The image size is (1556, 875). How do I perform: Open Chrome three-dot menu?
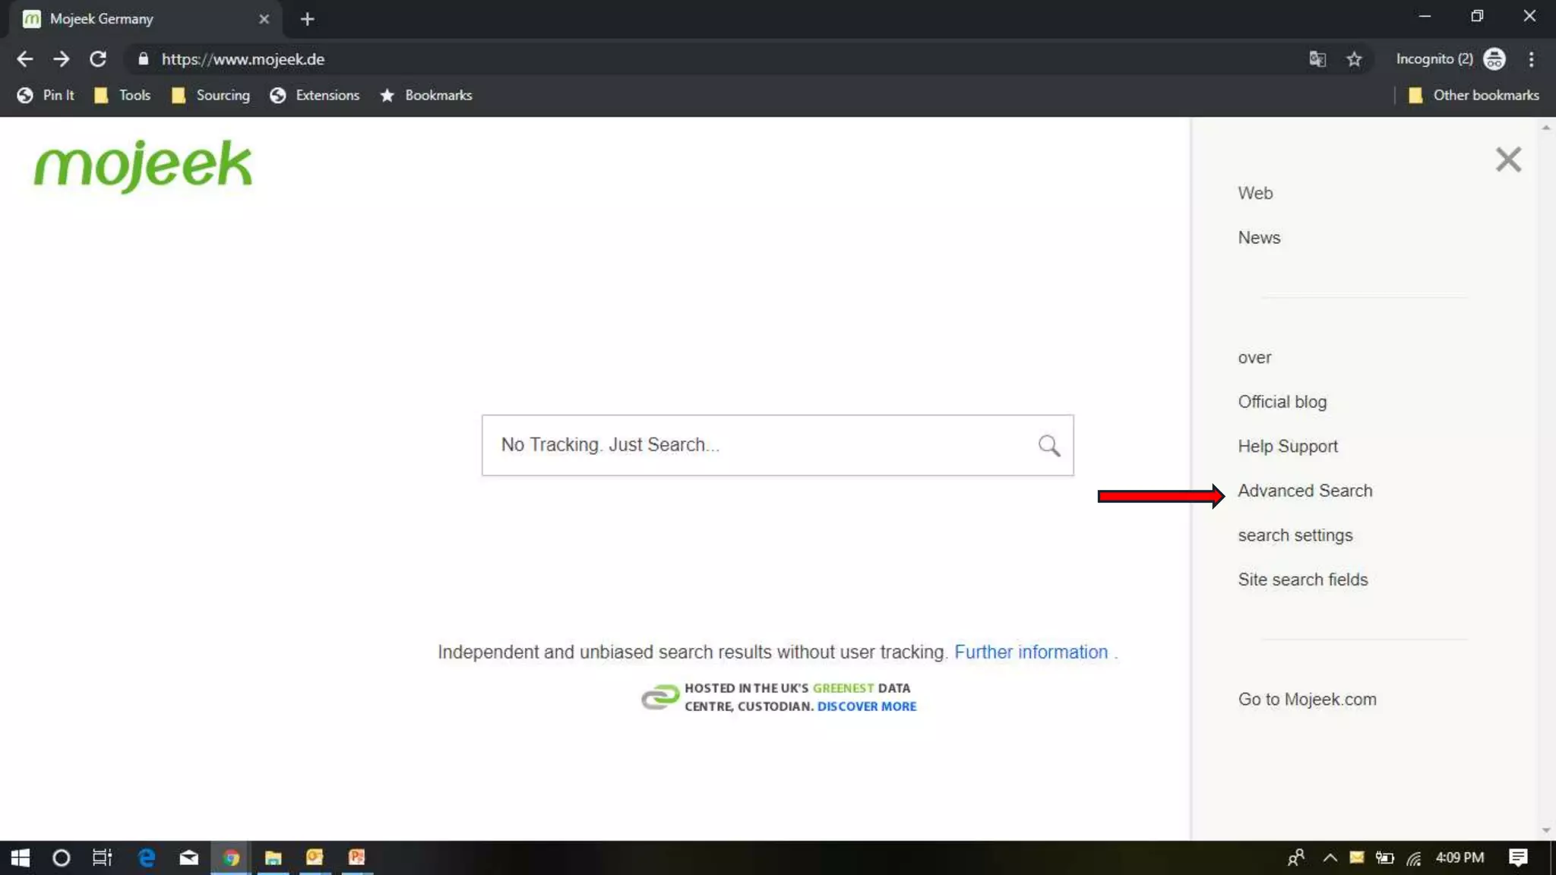click(x=1531, y=59)
